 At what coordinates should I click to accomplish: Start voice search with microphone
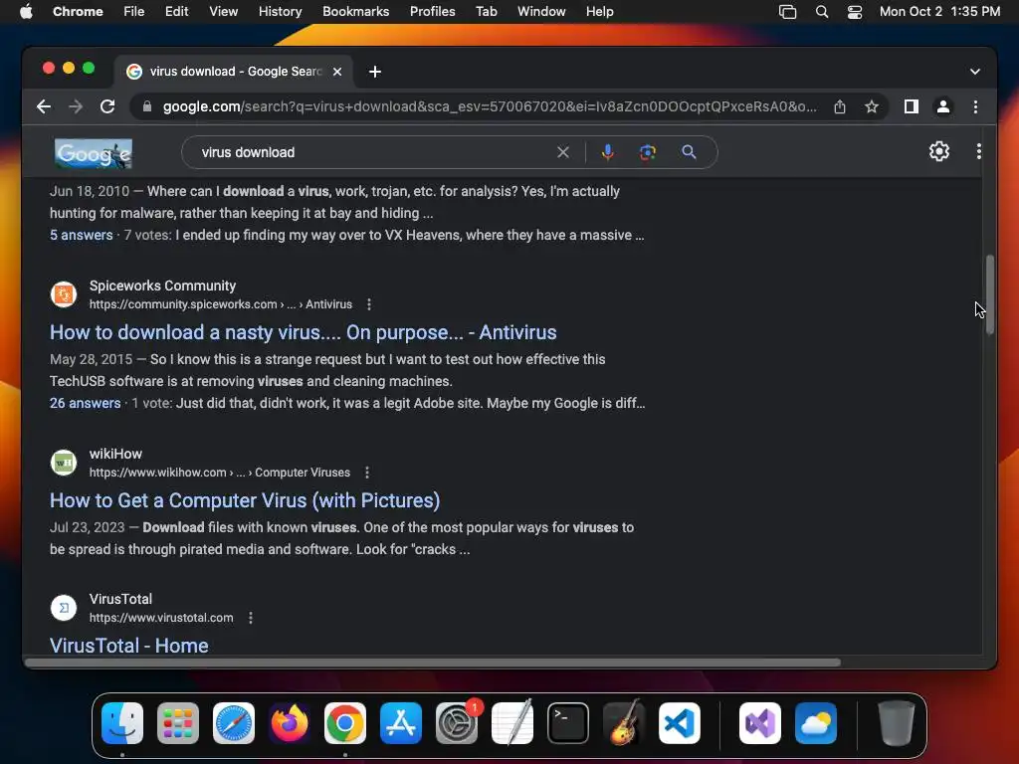pos(608,152)
